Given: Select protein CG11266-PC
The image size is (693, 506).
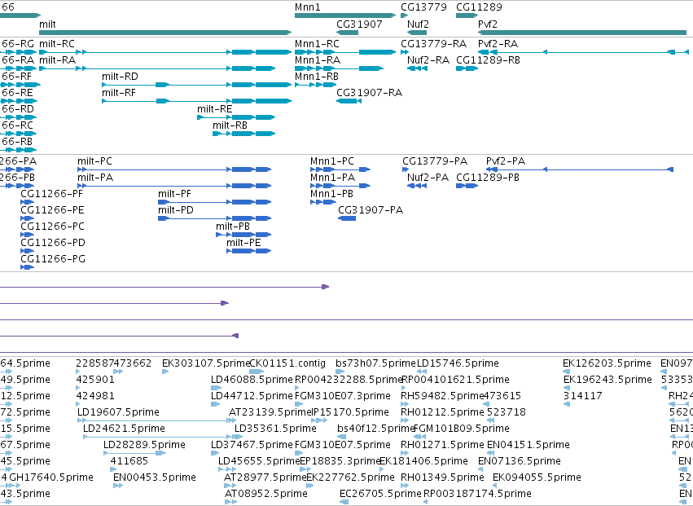Looking at the screenshot, I should tap(52, 227).
